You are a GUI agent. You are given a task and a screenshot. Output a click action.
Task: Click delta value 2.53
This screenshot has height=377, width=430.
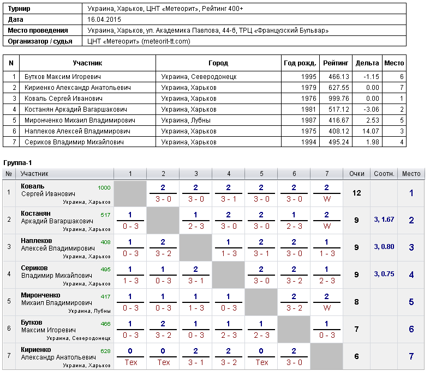(372, 120)
